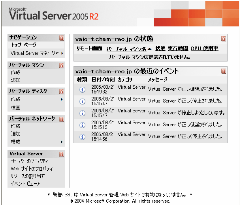
Task: Click info icon of 15:14:56 event
Action: 83,137
